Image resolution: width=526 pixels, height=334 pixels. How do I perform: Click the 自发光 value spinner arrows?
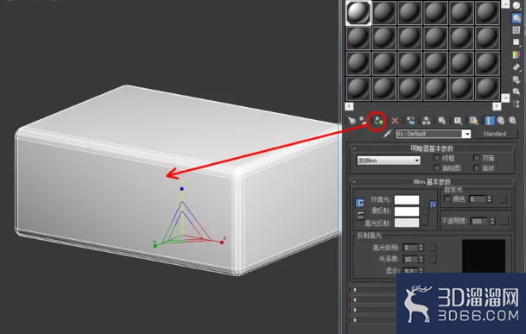point(490,199)
